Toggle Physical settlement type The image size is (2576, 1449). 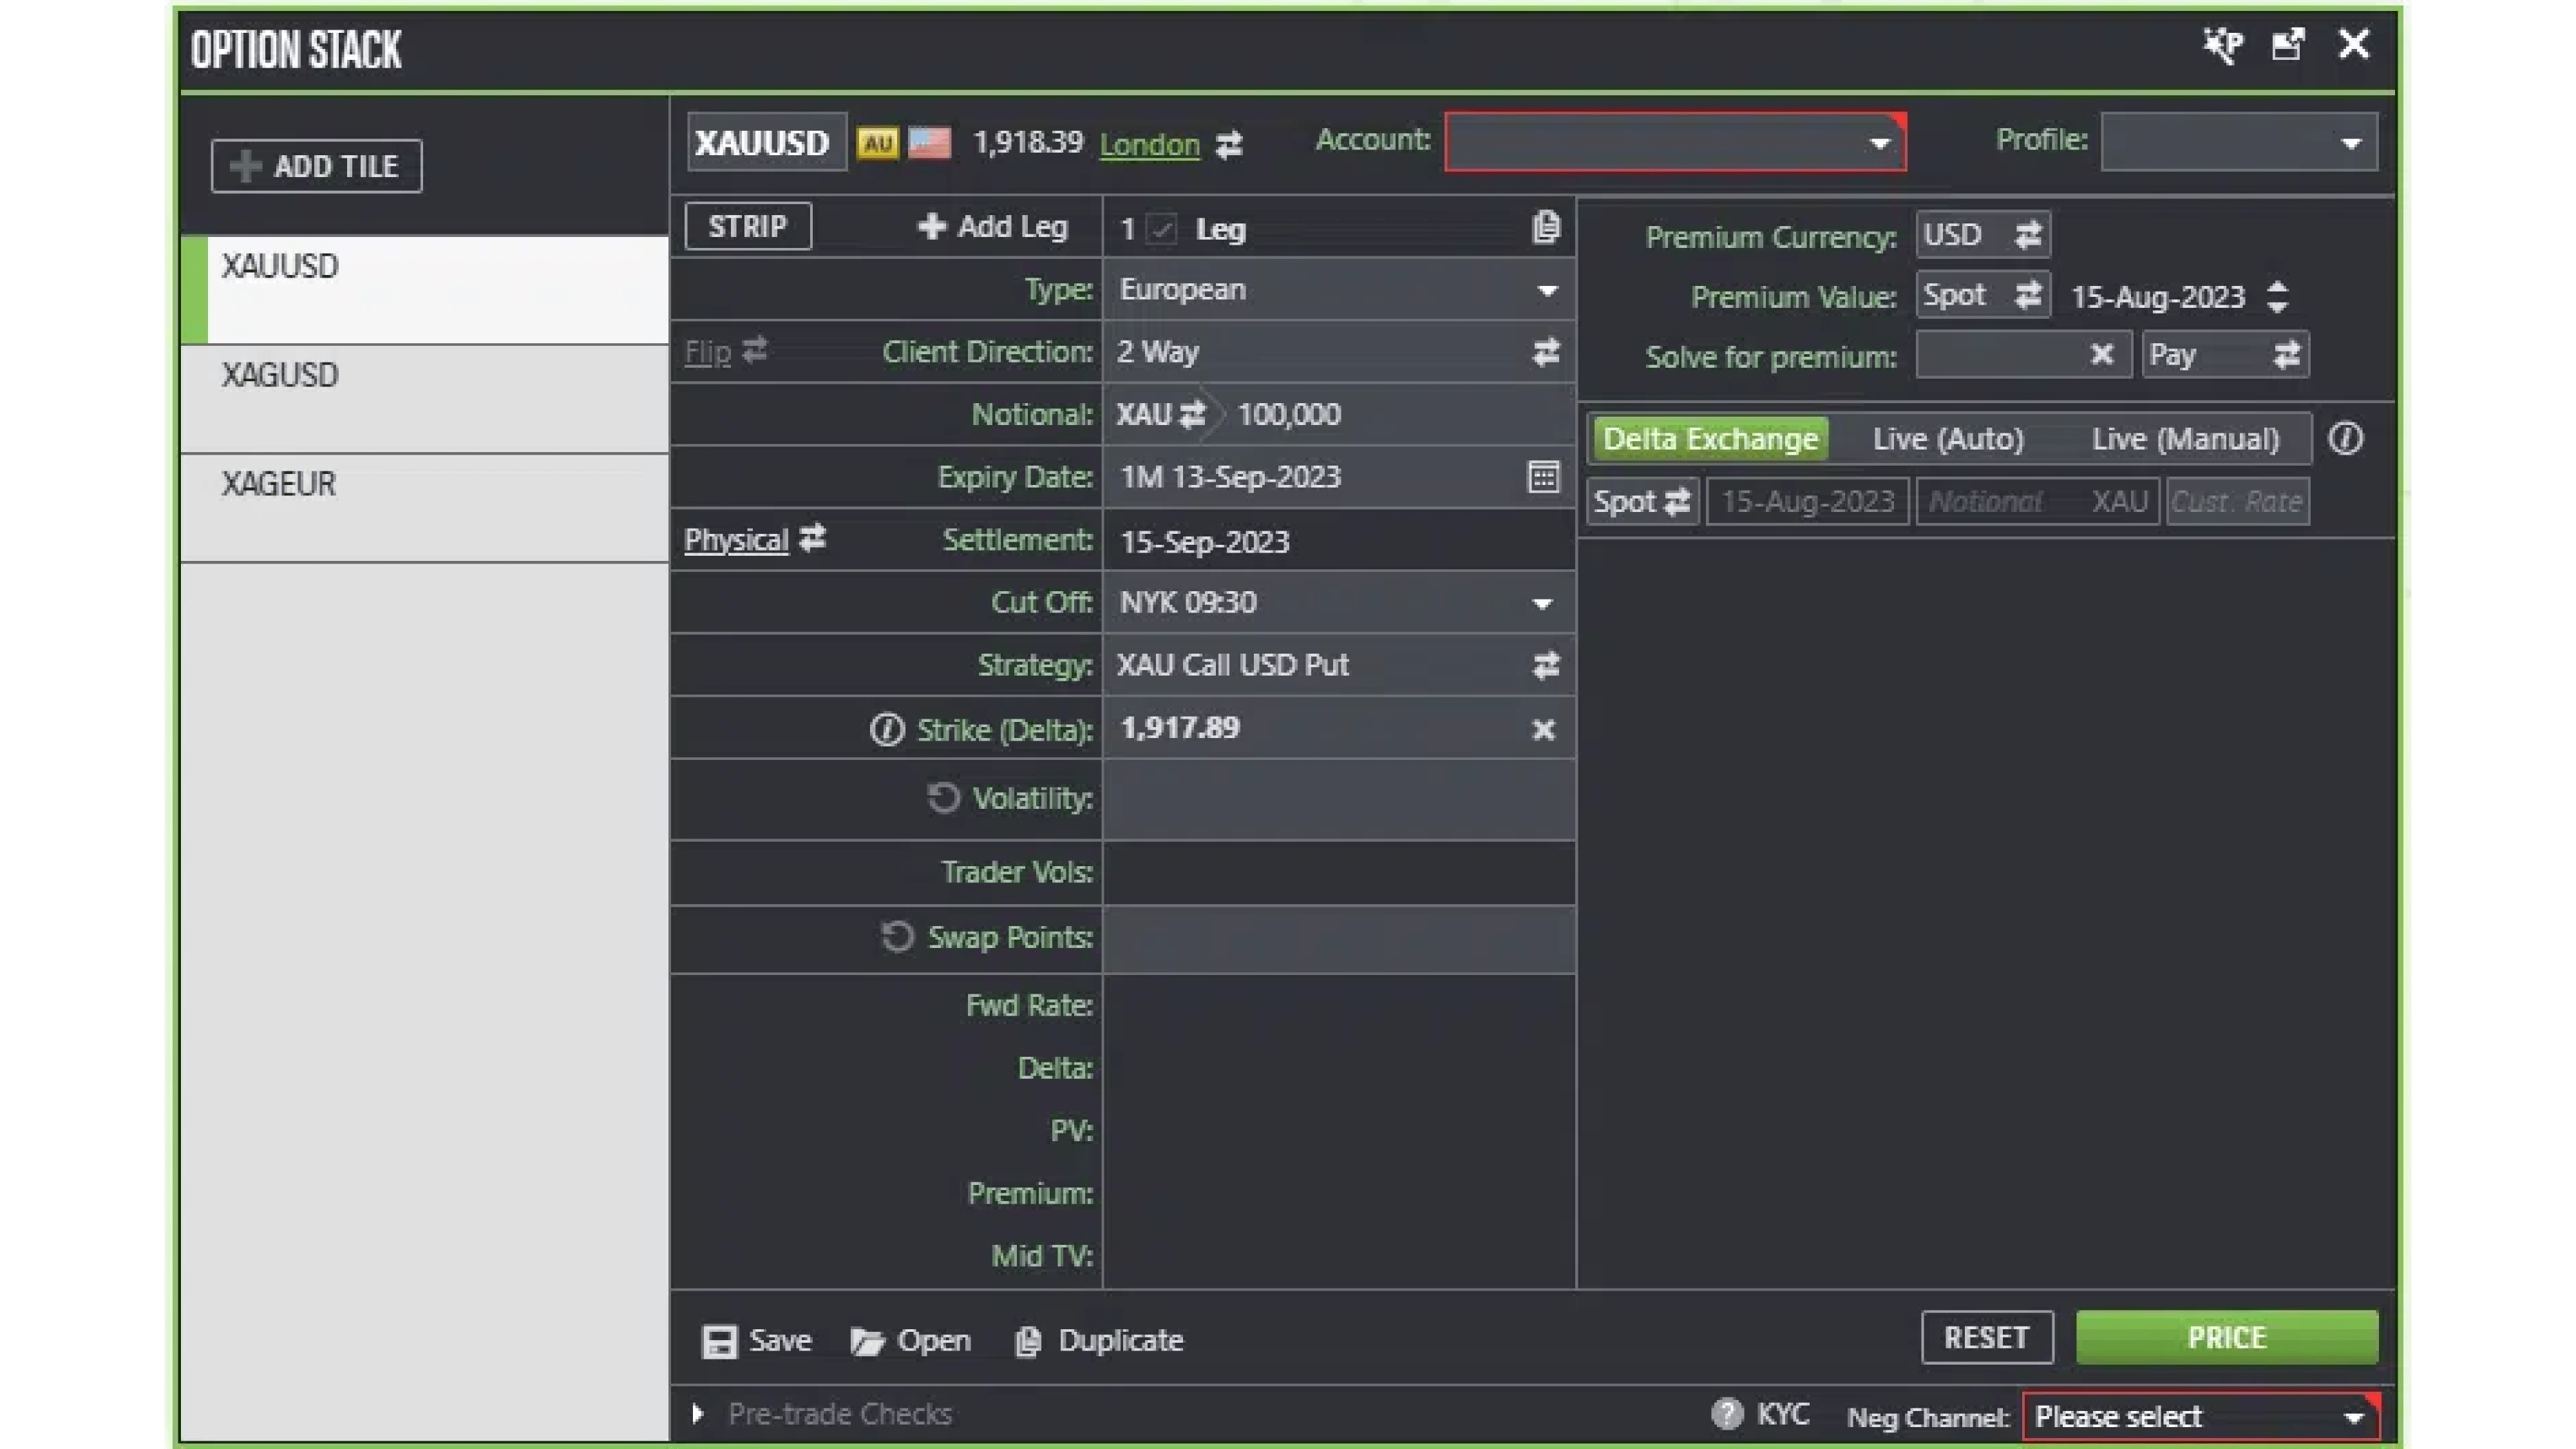(x=812, y=539)
